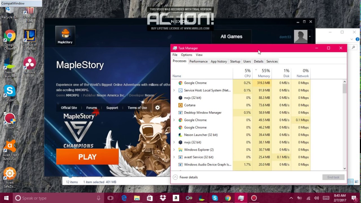The width and height of the screenshot is (361, 203).
Task: Sort processes by Name column
Action: (x=202, y=73)
